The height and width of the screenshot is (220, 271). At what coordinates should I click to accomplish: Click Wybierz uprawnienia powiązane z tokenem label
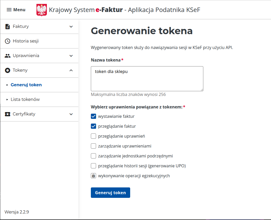[x=137, y=107]
